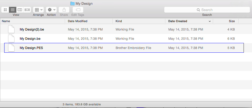Screen dimensions: 252x108
Task: Switch to Cover Flow view
Action: click(x=27, y=10)
